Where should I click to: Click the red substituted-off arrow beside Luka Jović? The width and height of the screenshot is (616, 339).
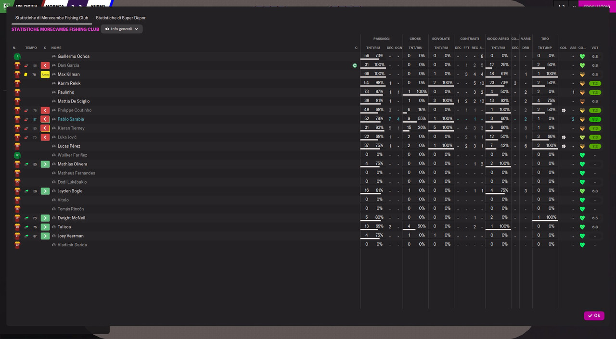tap(45, 137)
